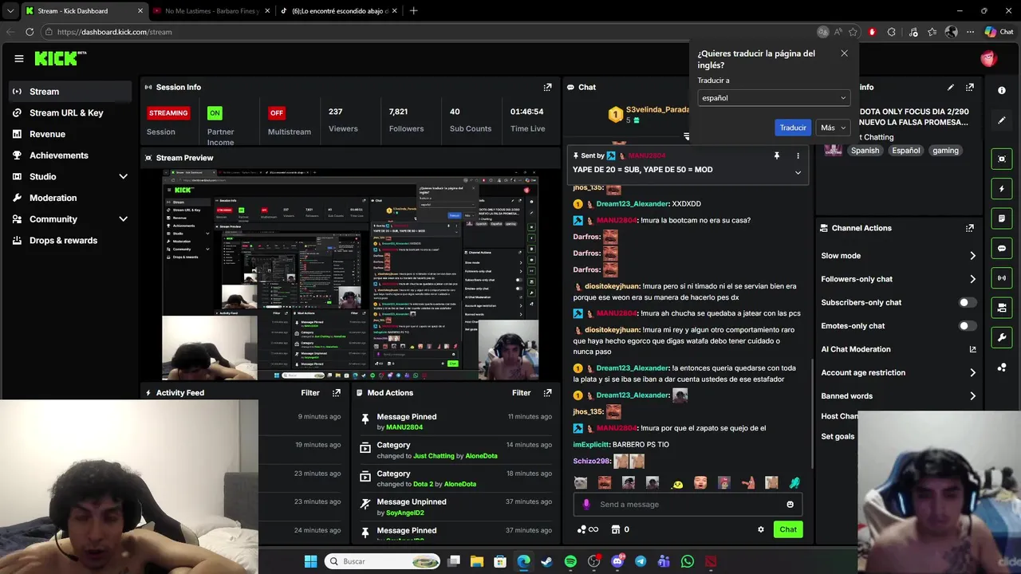Toggle the notes widget icon in rail
The width and height of the screenshot is (1021, 574).
coord(1002,218)
